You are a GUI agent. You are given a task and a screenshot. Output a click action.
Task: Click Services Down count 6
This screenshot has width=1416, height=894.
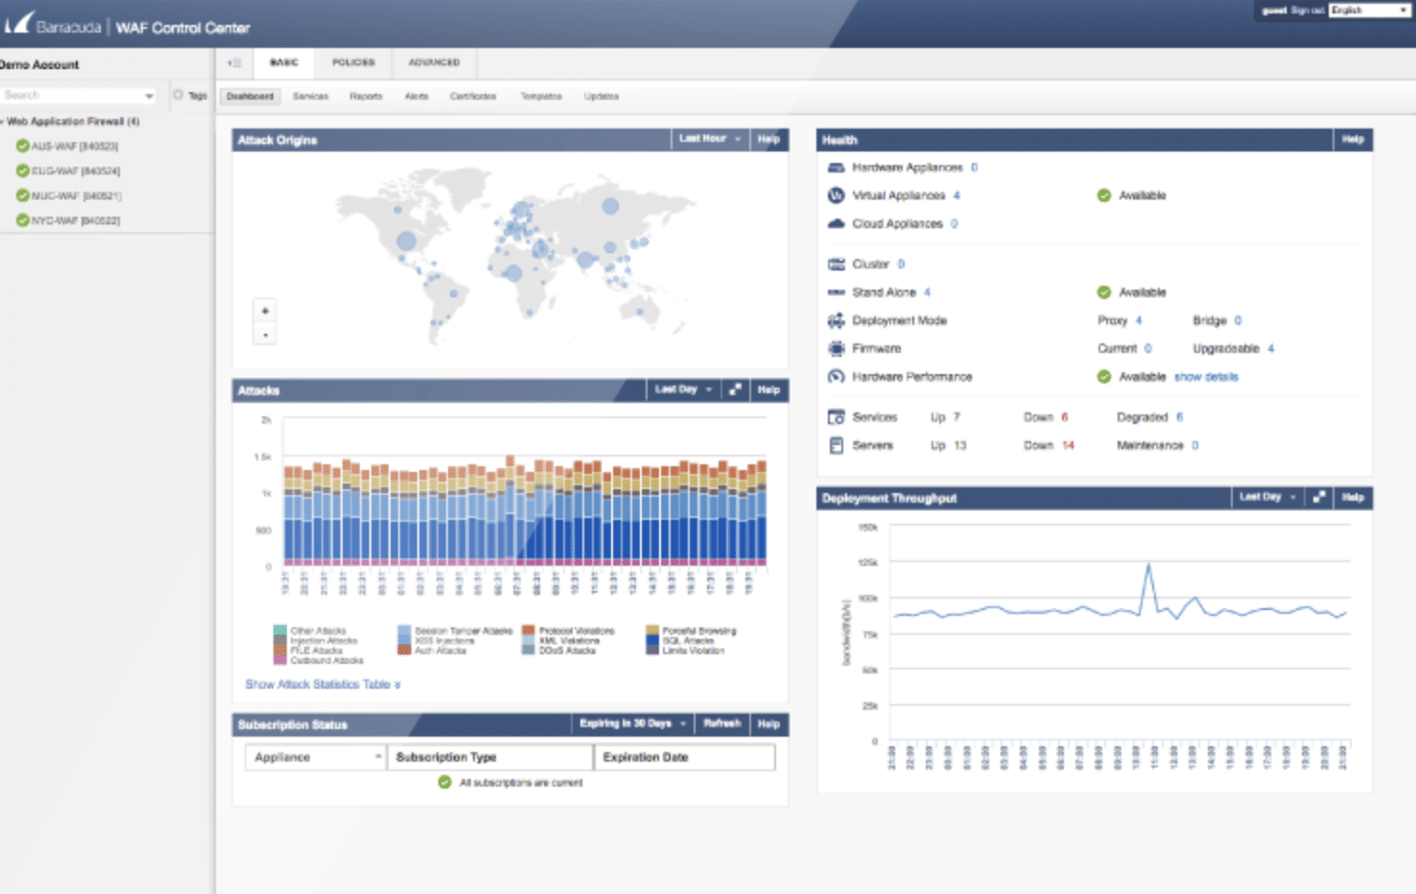[x=1065, y=417]
